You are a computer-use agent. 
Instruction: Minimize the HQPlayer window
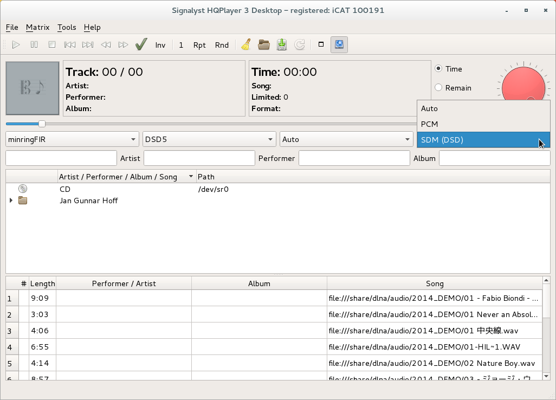click(x=507, y=11)
